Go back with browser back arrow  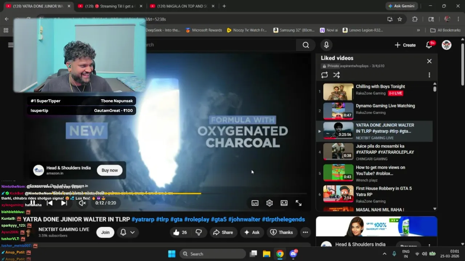tap(7, 19)
